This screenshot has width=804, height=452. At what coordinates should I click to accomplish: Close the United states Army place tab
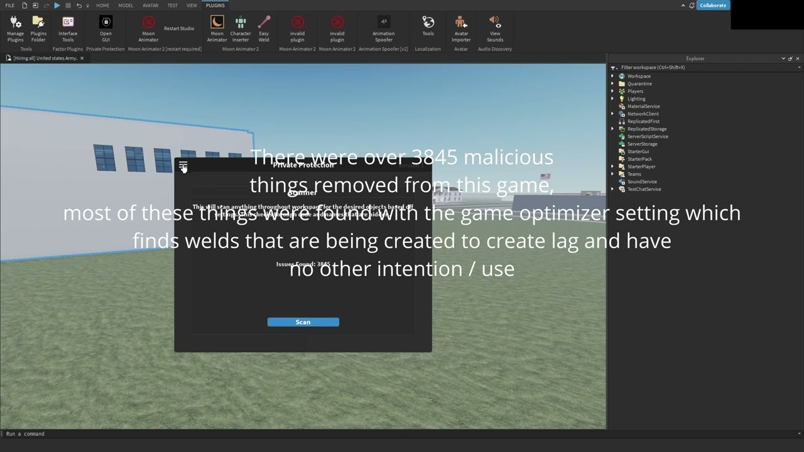click(x=82, y=58)
